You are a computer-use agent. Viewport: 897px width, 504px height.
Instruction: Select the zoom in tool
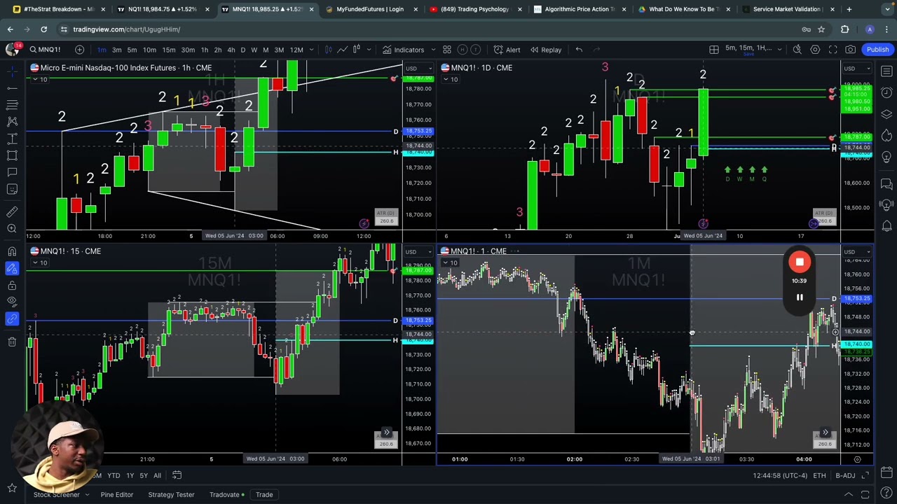[x=12, y=229]
